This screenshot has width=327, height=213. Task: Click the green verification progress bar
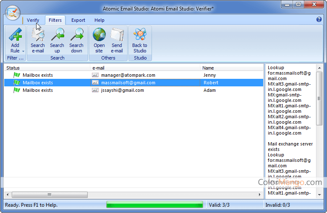[x=154, y=205]
